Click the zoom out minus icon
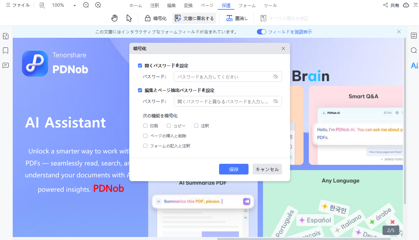Image resolution: width=419 pixels, height=240 pixels. [x=86, y=5]
